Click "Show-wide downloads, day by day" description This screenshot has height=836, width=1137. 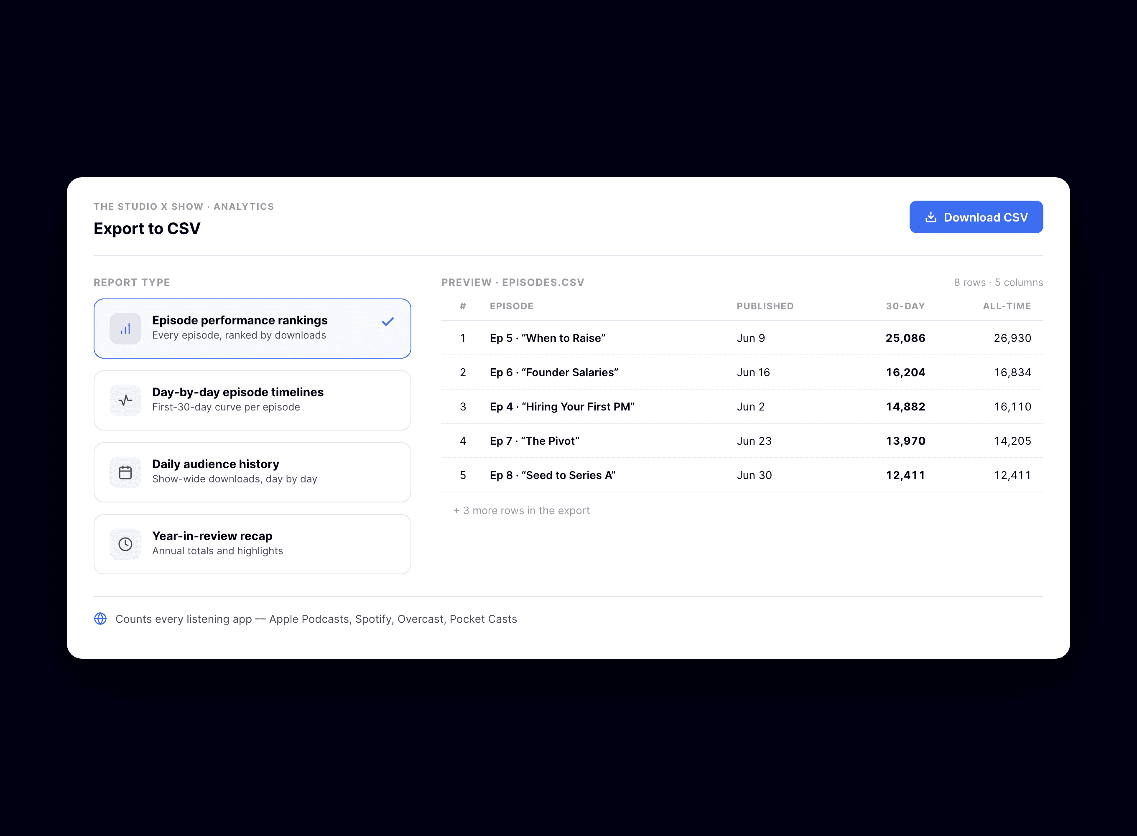pyautogui.click(x=234, y=479)
